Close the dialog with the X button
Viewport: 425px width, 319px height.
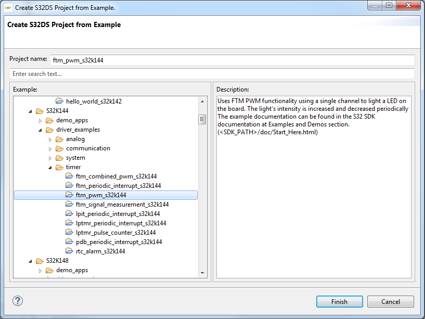click(409, 5)
